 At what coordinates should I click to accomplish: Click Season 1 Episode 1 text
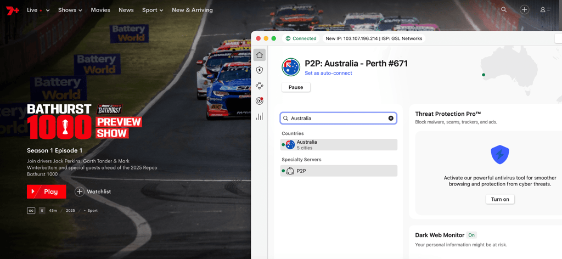point(54,150)
